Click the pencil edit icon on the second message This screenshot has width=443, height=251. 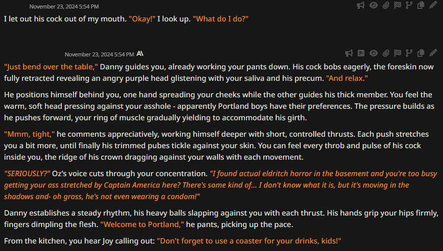433,53
